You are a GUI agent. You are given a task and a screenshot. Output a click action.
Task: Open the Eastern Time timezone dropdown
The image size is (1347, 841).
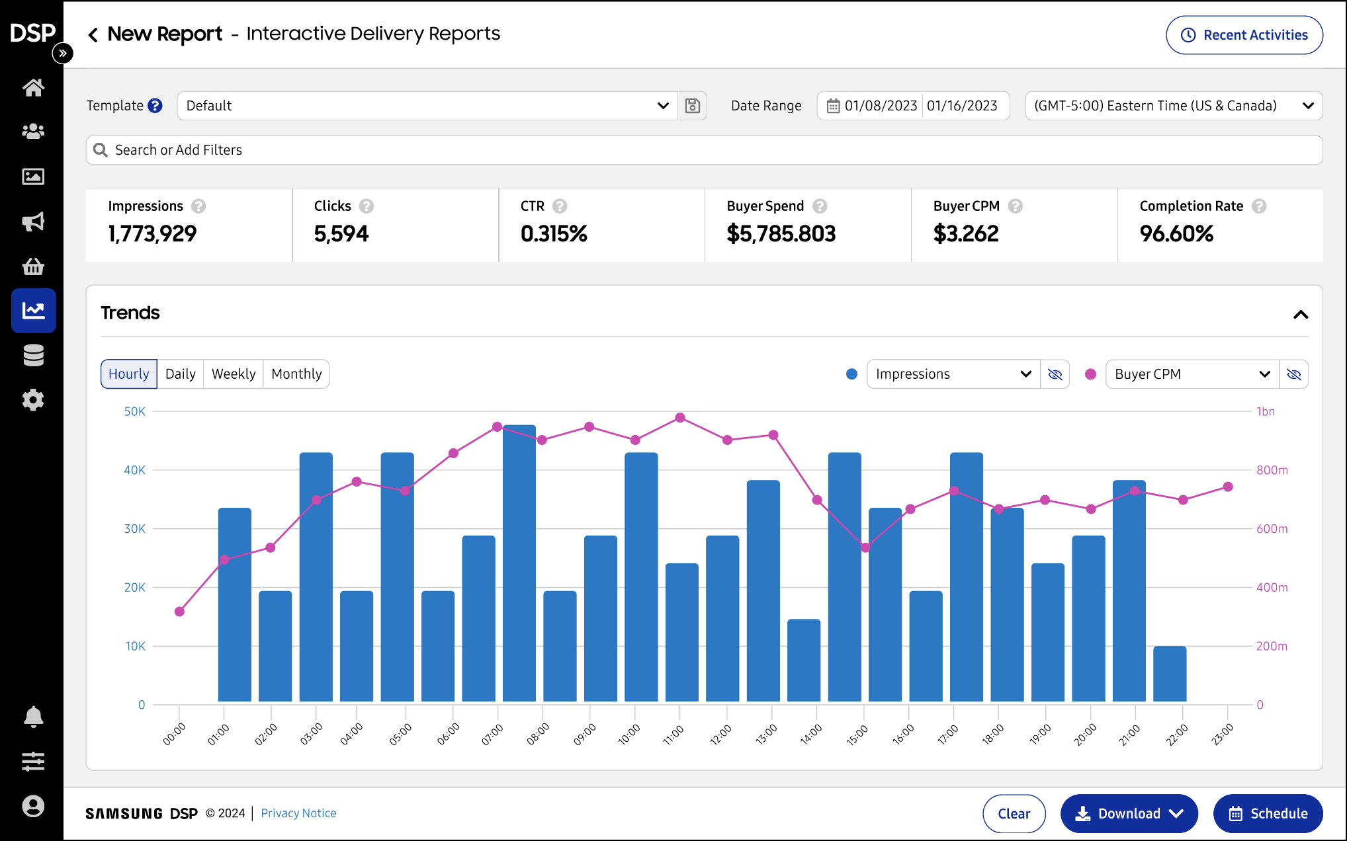(x=1174, y=106)
